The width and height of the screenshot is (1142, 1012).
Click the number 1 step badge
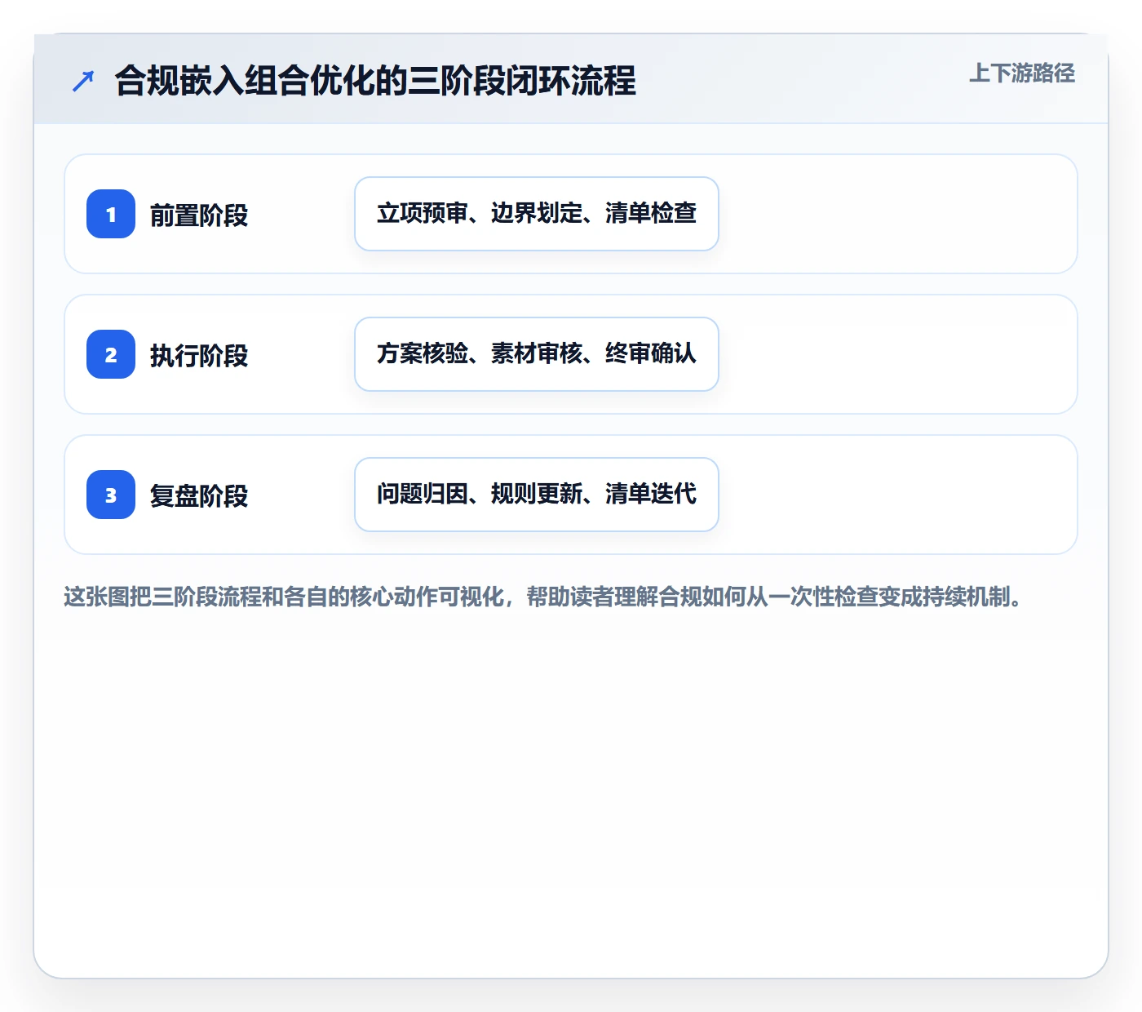(x=111, y=214)
